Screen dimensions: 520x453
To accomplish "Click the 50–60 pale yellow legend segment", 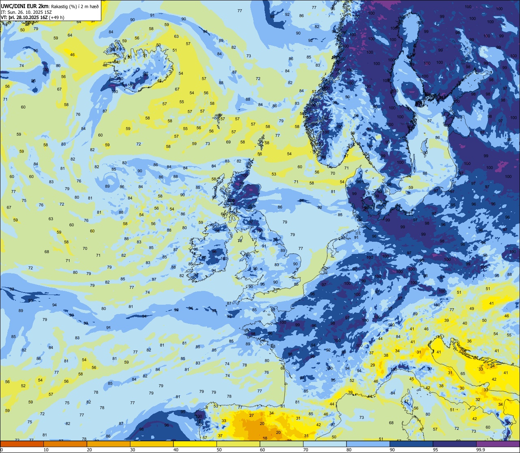I will [238, 444].
